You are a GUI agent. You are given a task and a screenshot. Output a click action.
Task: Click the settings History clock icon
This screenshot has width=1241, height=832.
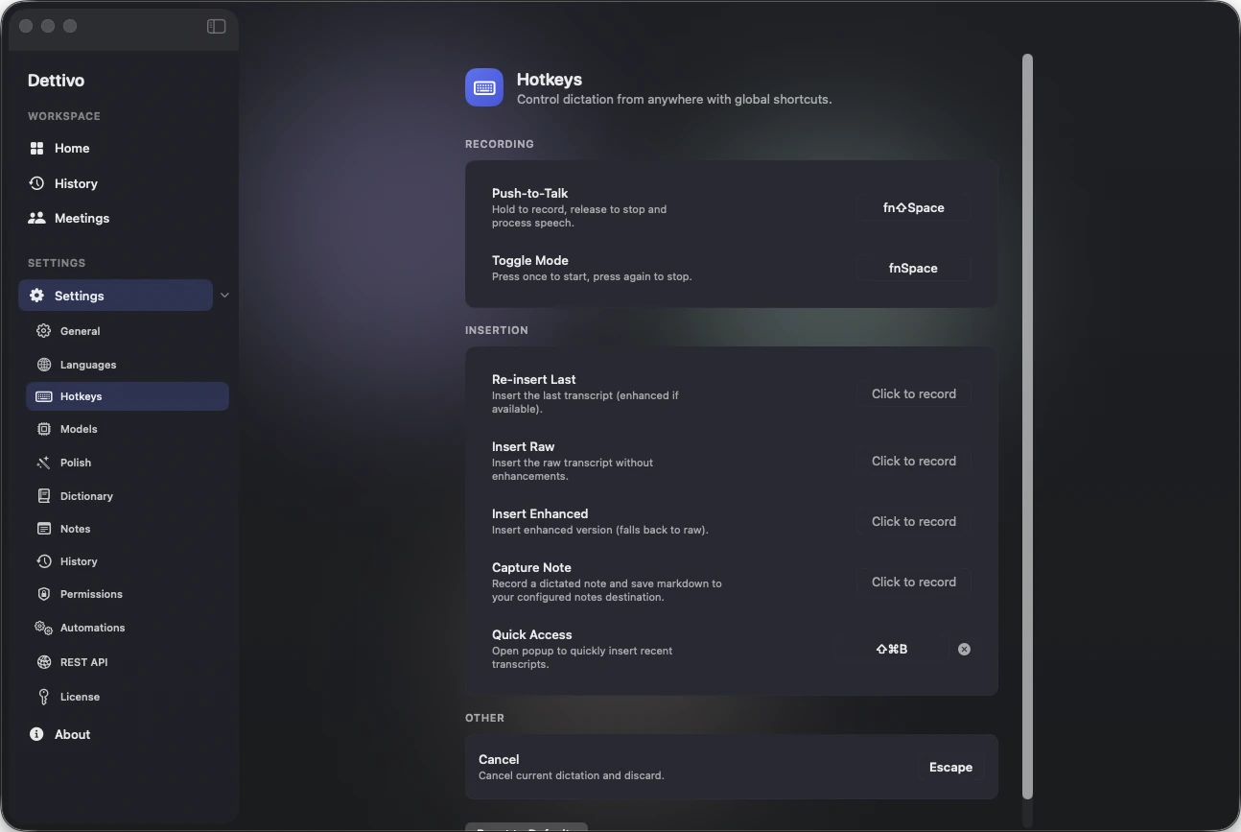(43, 561)
